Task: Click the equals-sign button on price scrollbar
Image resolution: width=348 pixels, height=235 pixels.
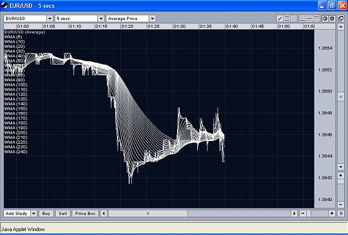Action: point(341,97)
